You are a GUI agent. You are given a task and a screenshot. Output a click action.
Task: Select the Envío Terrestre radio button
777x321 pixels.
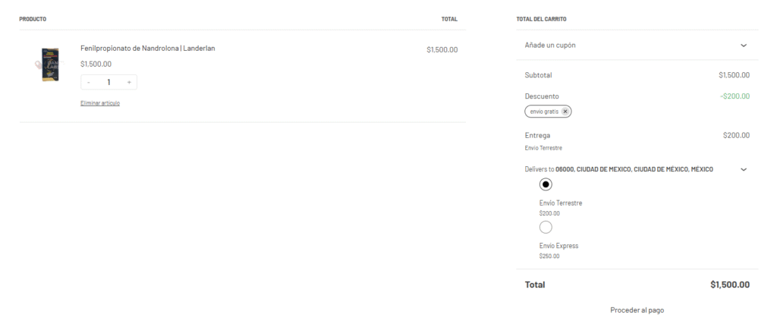546,184
